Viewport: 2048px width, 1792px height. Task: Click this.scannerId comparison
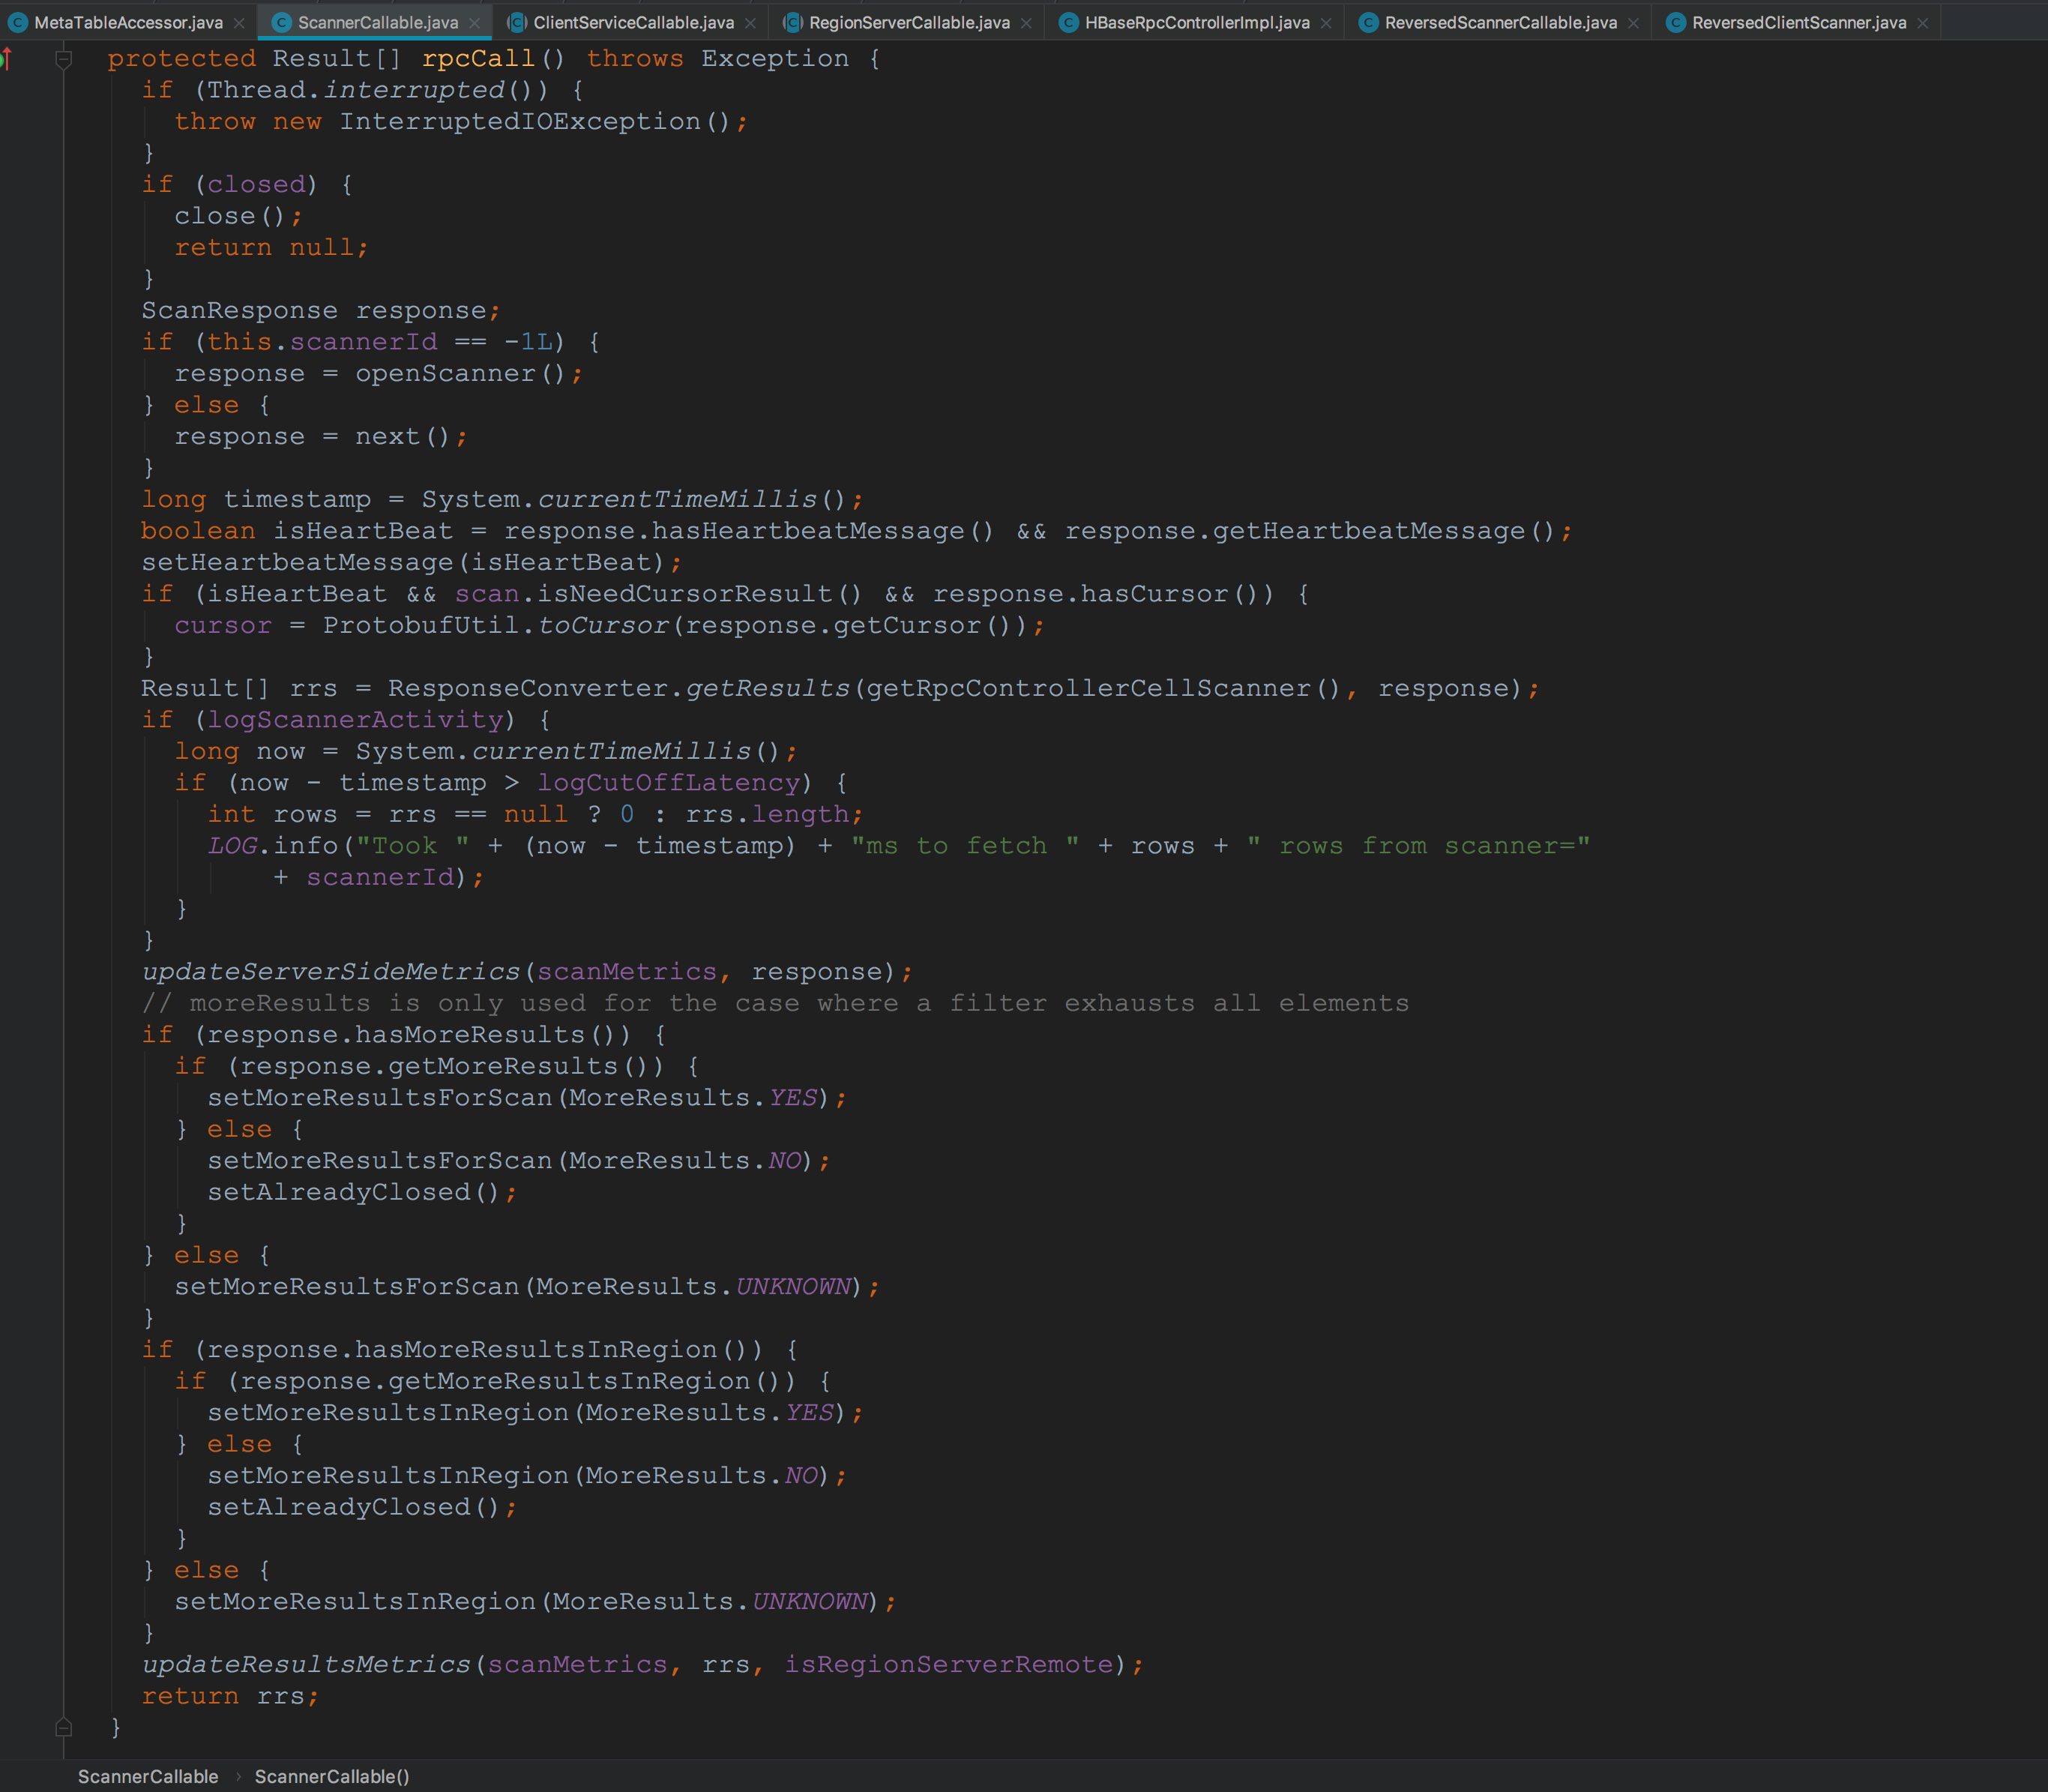pos(380,342)
